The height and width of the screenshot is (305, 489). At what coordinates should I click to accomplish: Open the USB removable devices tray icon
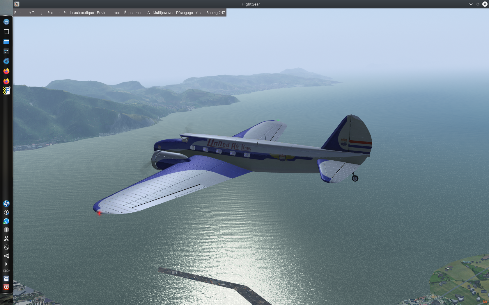coord(6,247)
